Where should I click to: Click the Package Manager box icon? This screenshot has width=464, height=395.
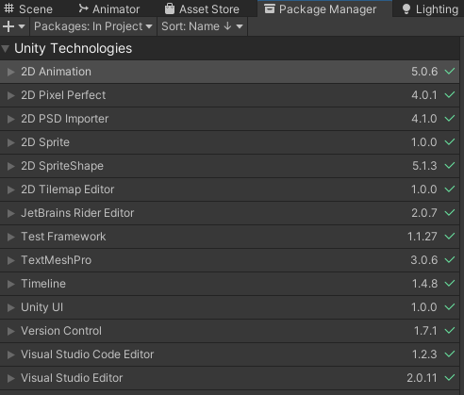tap(270, 8)
